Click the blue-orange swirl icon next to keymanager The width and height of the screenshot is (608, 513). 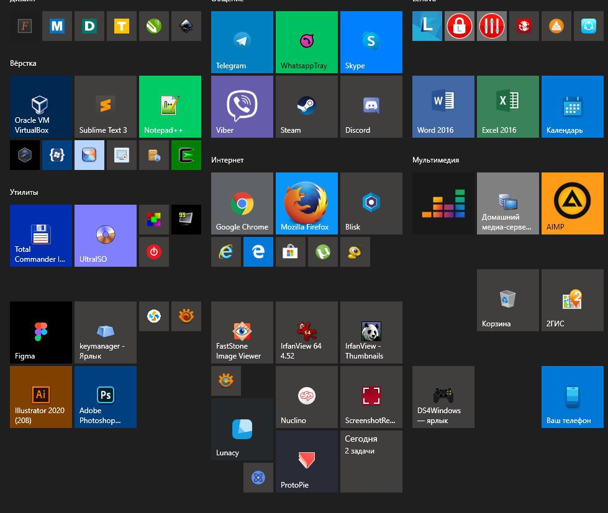point(154,316)
